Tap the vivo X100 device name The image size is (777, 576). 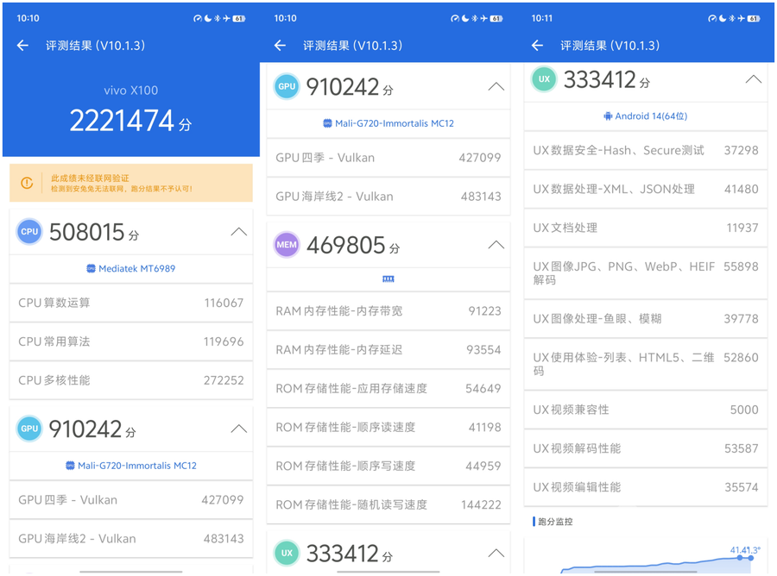(131, 91)
